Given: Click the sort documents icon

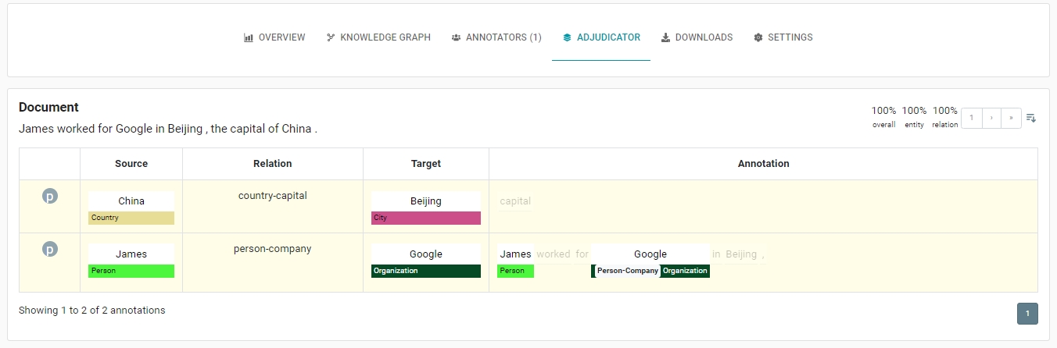Looking at the screenshot, I should [x=1031, y=118].
